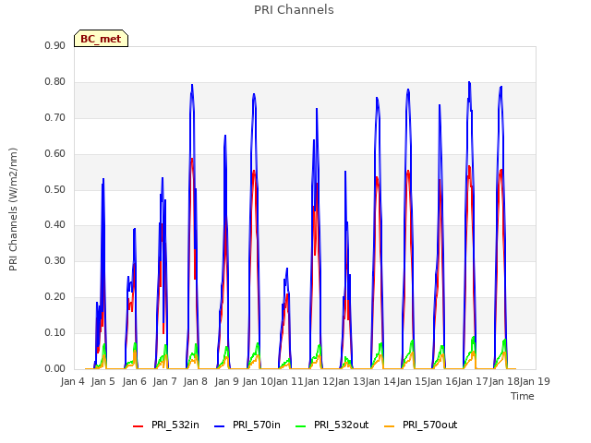Click the Jan 13 x-axis tick label

coord(350,381)
